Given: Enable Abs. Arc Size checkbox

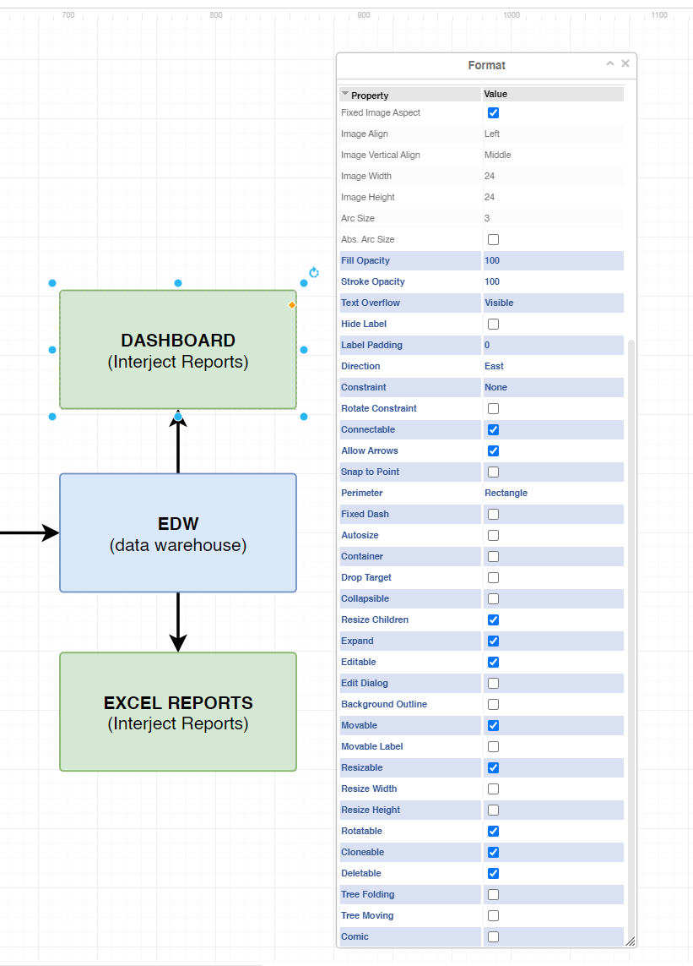Looking at the screenshot, I should (494, 240).
